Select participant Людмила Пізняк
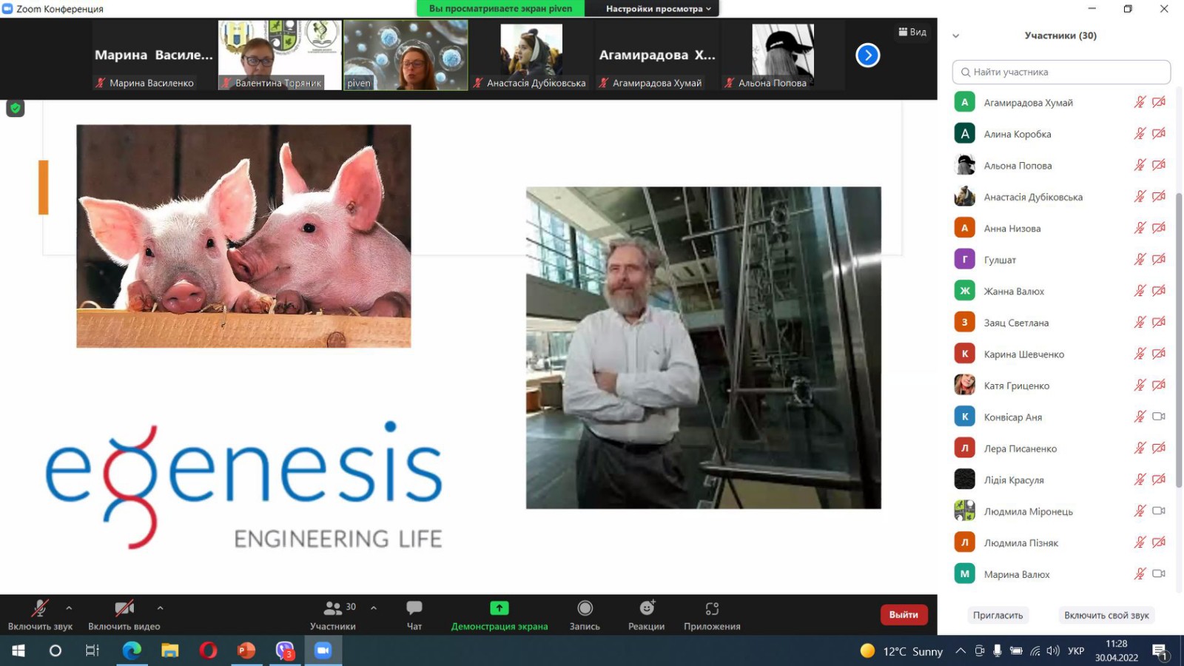Image resolution: width=1184 pixels, height=666 pixels. [x=1060, y=542]
